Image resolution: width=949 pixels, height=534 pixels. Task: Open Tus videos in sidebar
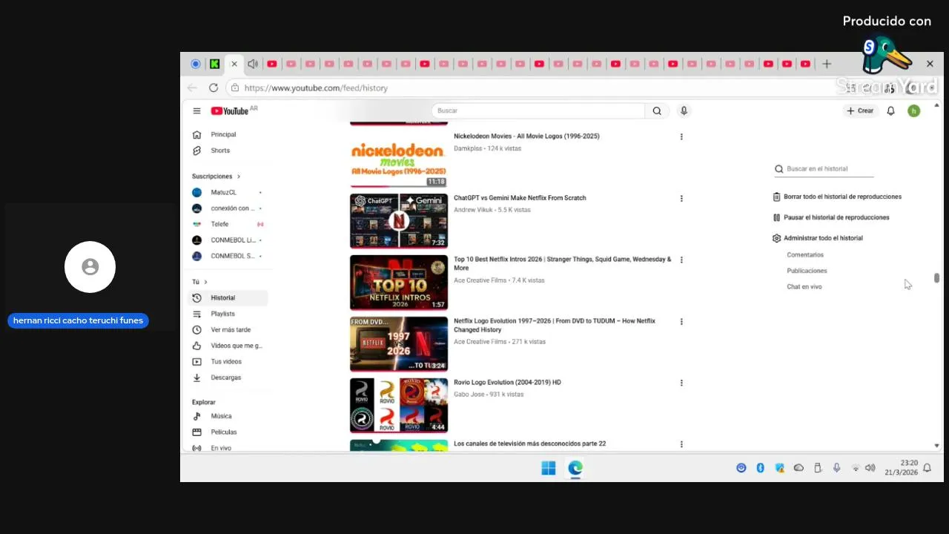coord(228,362)
